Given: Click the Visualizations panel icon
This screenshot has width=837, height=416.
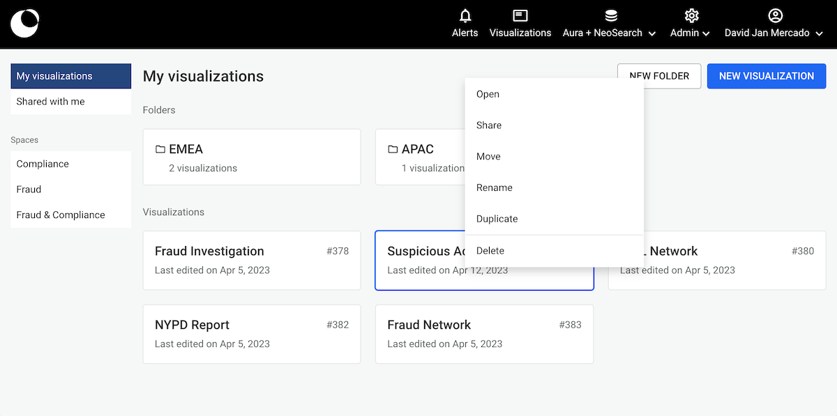Looking at the screenshot, I should click(x=520, y=16).
